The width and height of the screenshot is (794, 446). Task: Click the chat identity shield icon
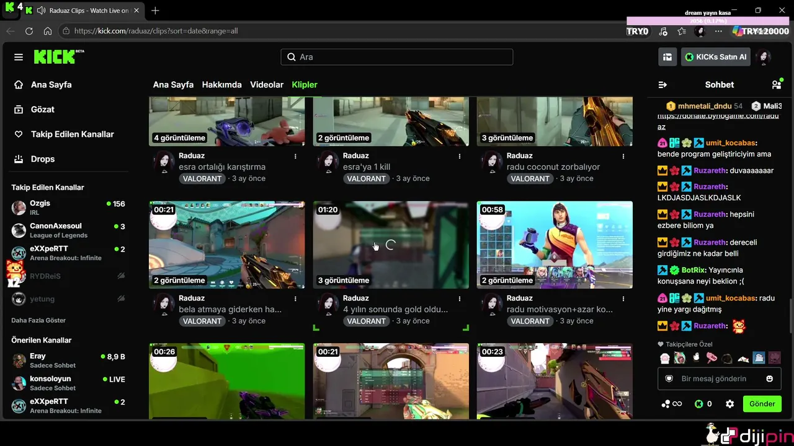(x=669, y=378)
